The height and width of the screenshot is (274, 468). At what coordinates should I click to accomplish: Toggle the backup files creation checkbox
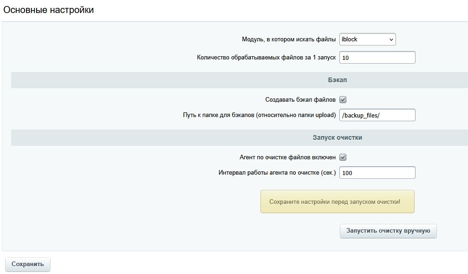click(343, 99)
